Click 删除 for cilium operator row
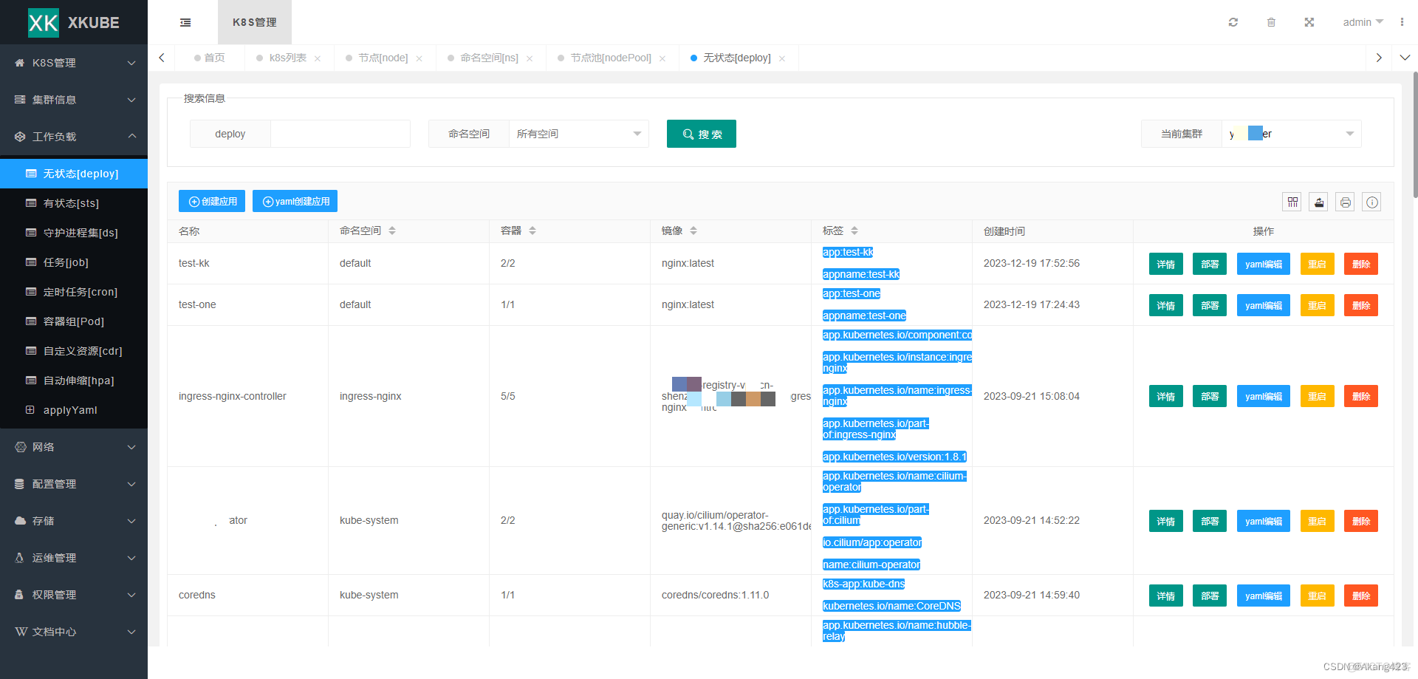Screen dimensions: 1418x679 pyautogui.click(x=1361, y=521)
